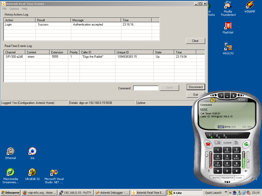Switch to Asterisk Debugger taskbar item

(x=112, y=193)
